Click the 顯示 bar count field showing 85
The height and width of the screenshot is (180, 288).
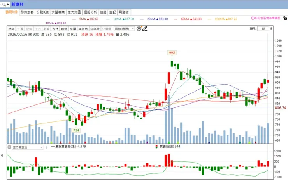coord(263,29)
